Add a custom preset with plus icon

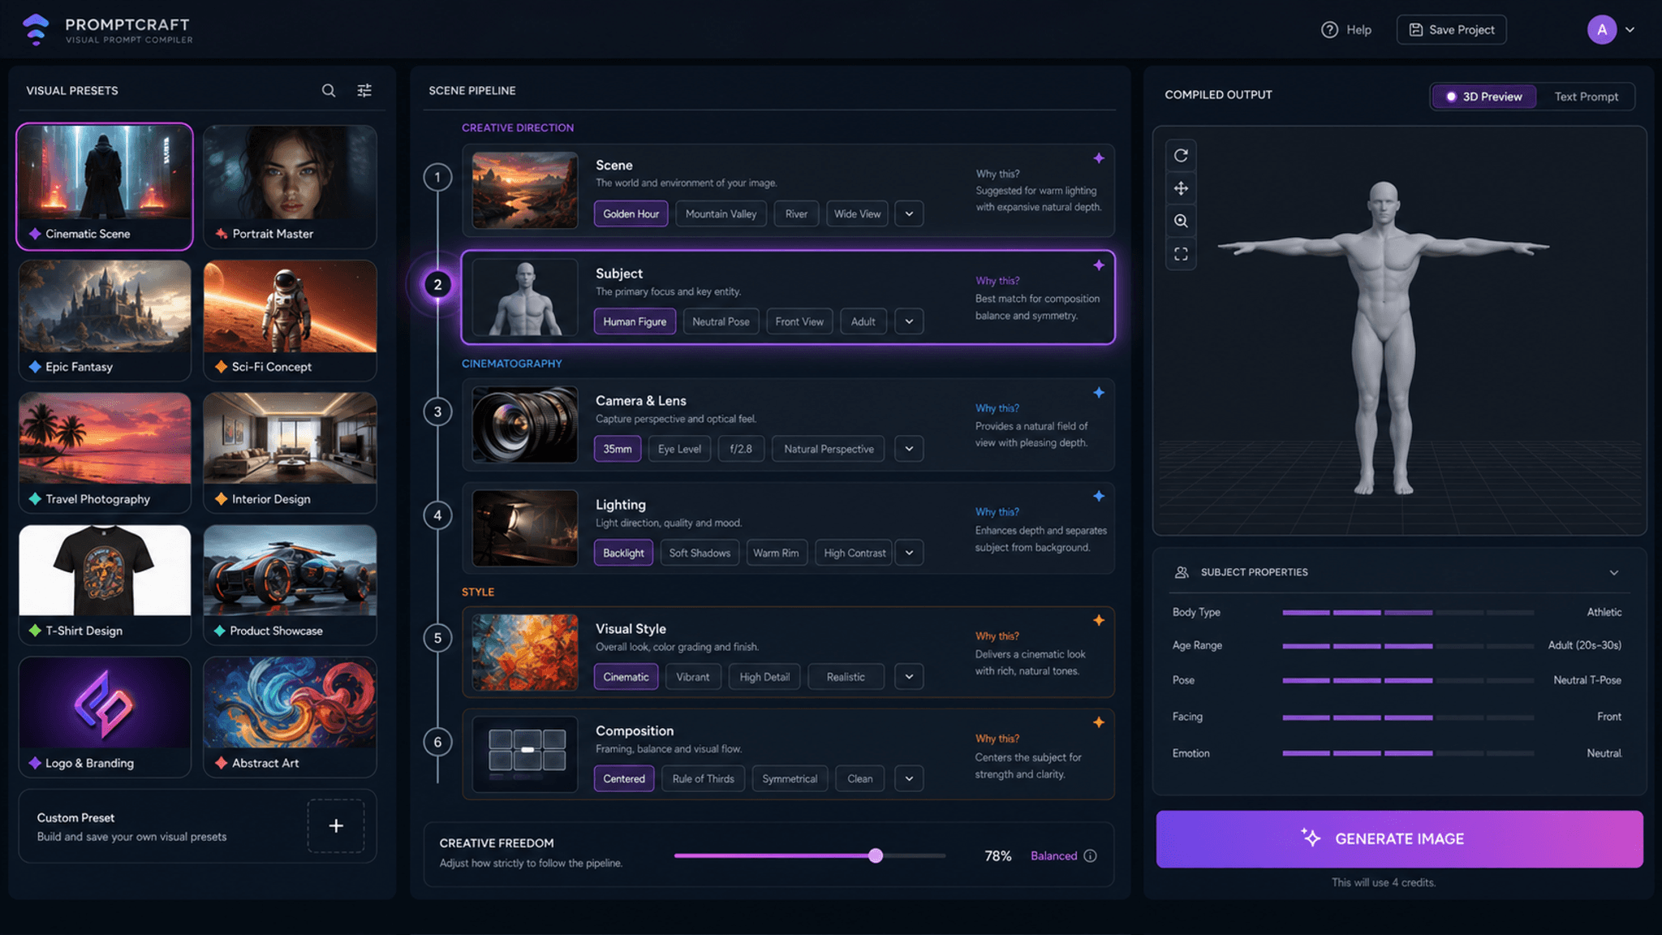336,825
